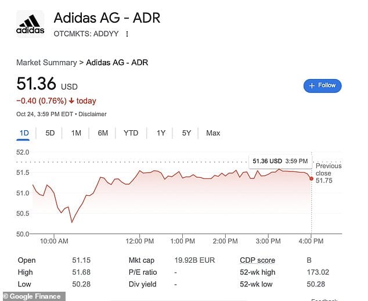The image size is (368, 301).
Task: Click the Adidas logo icon
Action: 30,24
